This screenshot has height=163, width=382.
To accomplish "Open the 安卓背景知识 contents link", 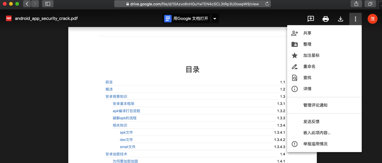I will pyautogui.click(x=116, y=97).
